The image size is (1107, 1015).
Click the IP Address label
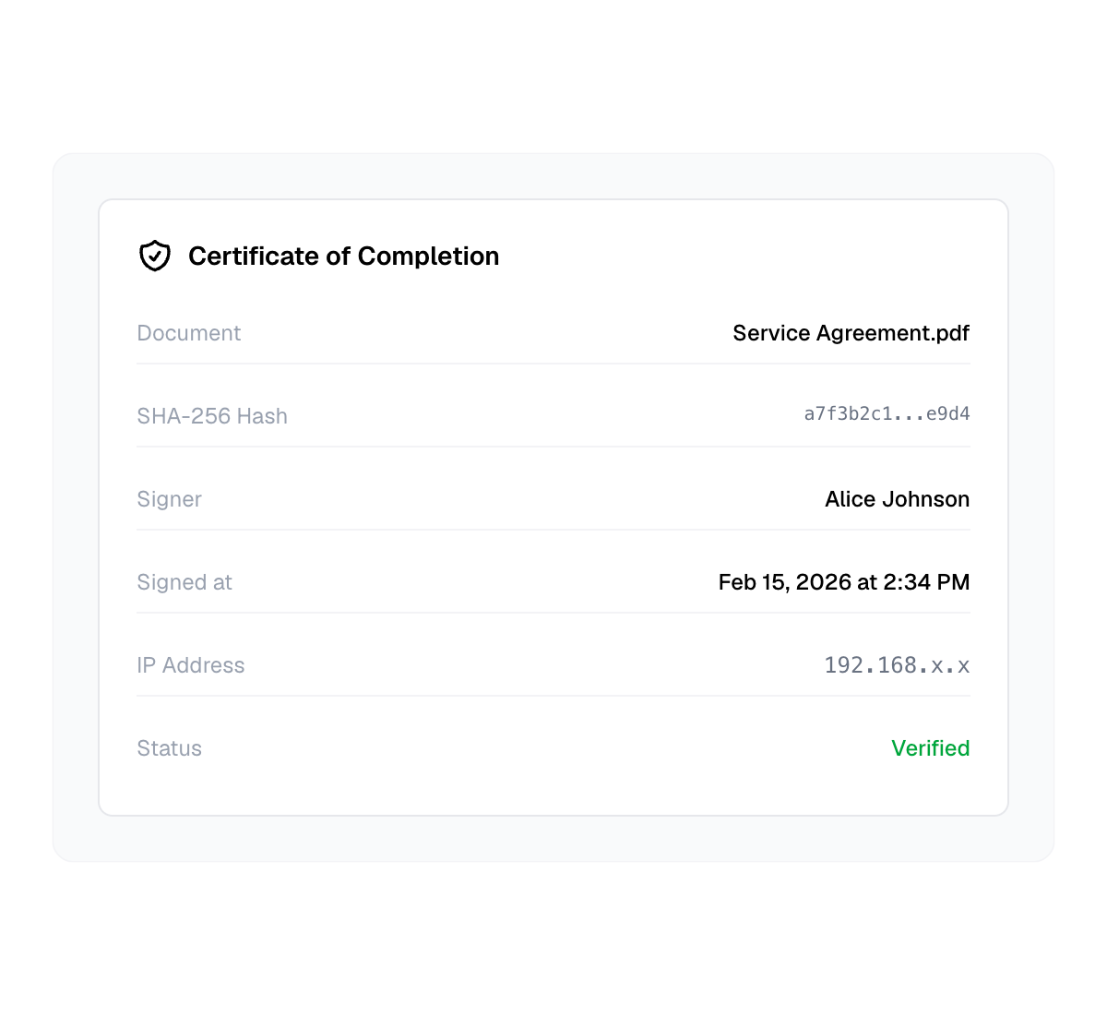pos(191,665)
